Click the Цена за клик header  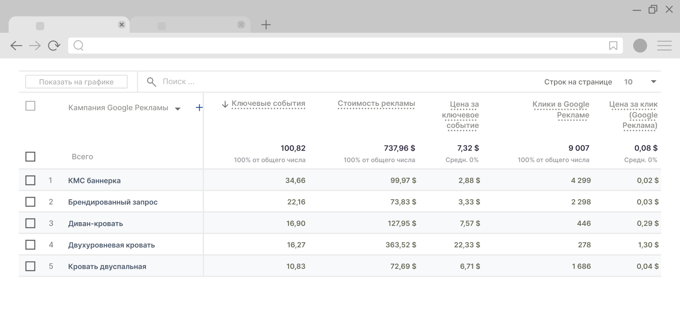634,115
